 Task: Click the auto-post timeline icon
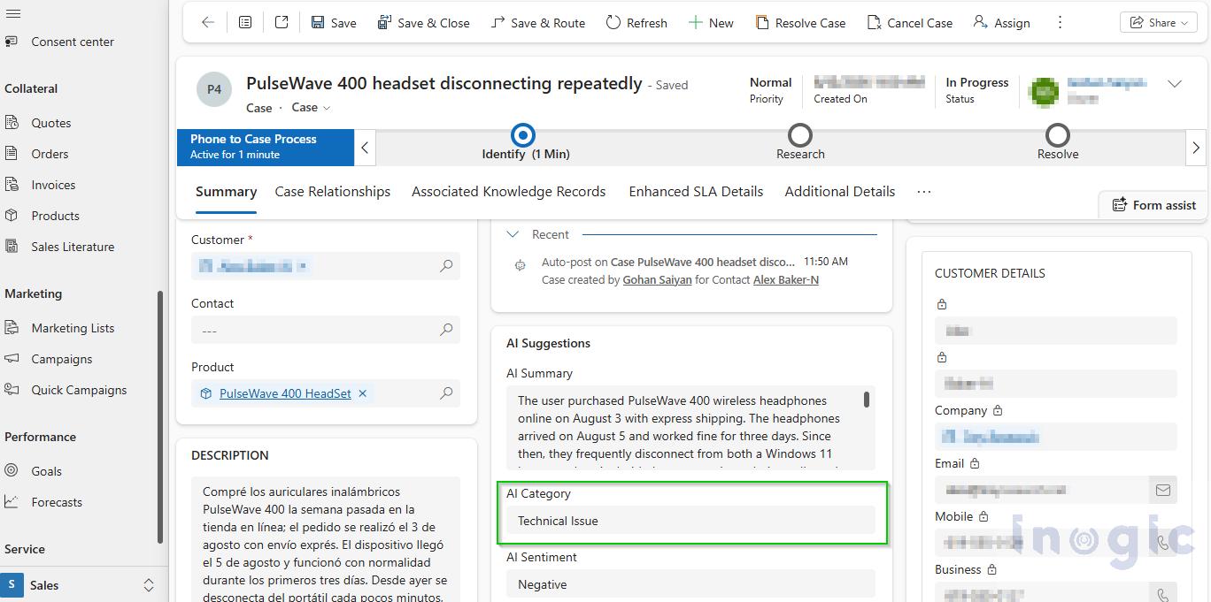pyautogui.click(x=520, y=264)
